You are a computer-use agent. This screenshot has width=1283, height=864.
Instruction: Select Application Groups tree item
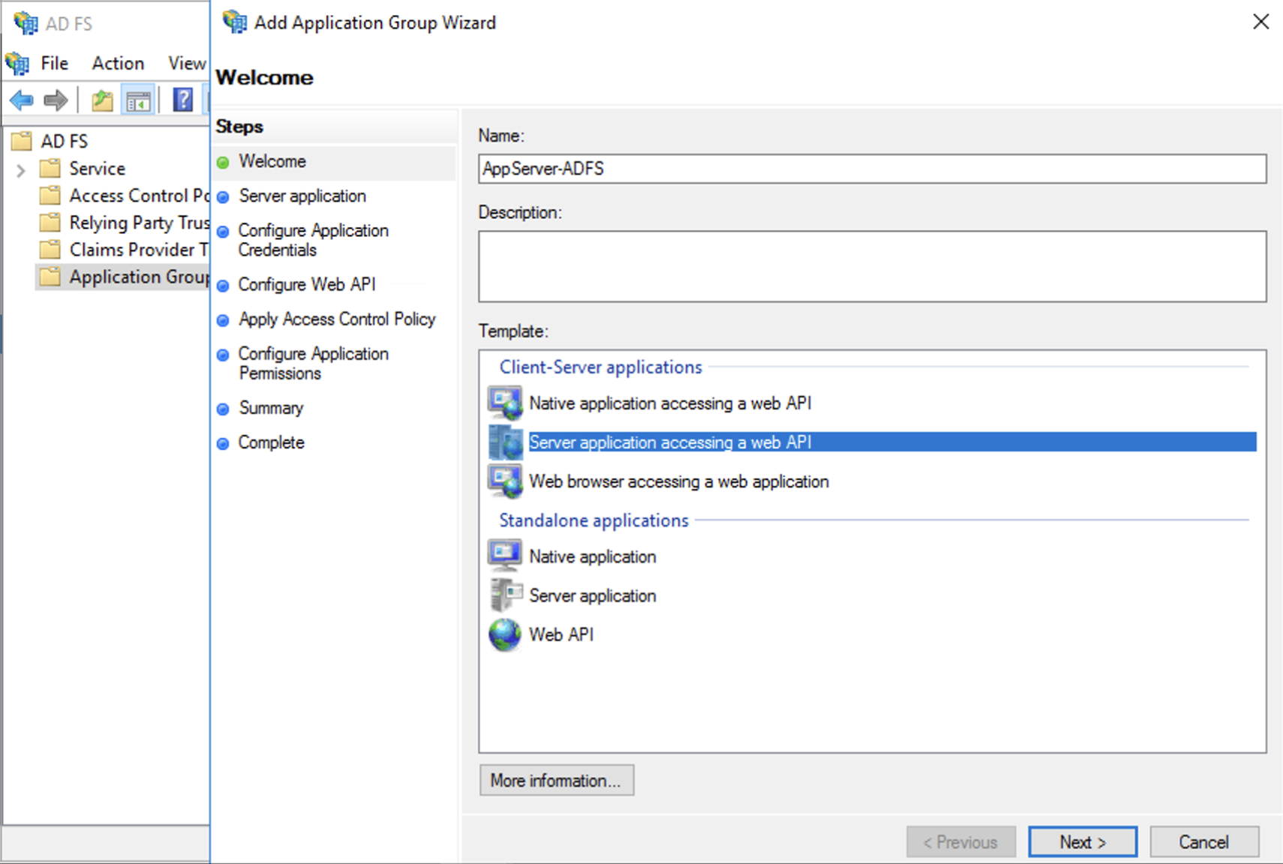pos(139,276)
